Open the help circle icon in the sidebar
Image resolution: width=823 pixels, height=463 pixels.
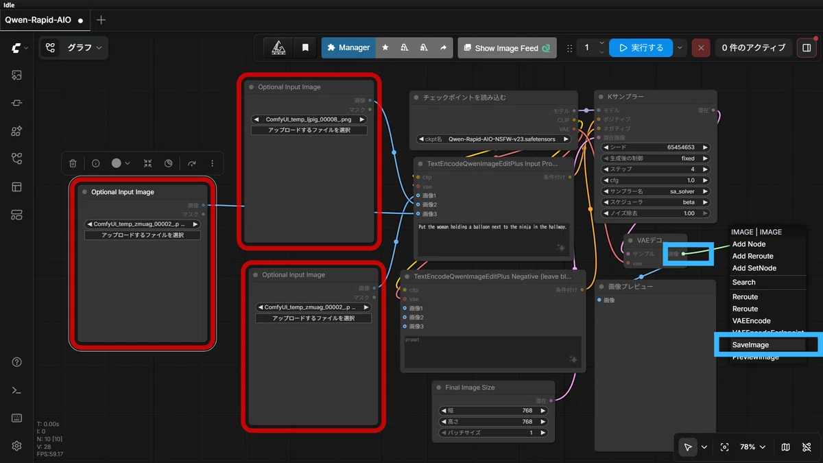point(17,362)
